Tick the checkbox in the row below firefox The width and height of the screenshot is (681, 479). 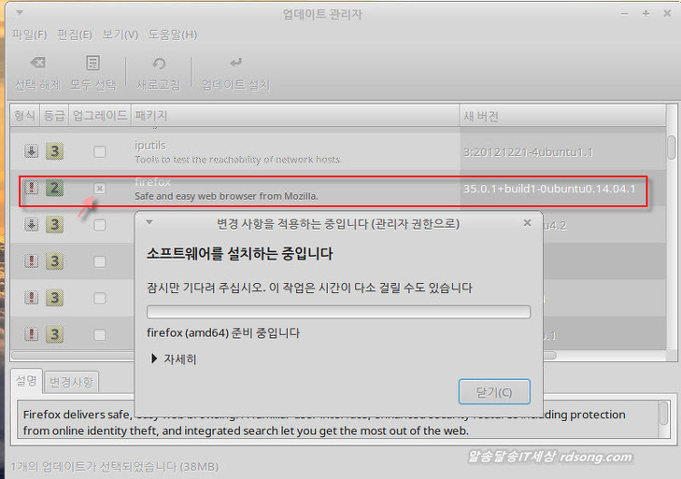point(100,225)
